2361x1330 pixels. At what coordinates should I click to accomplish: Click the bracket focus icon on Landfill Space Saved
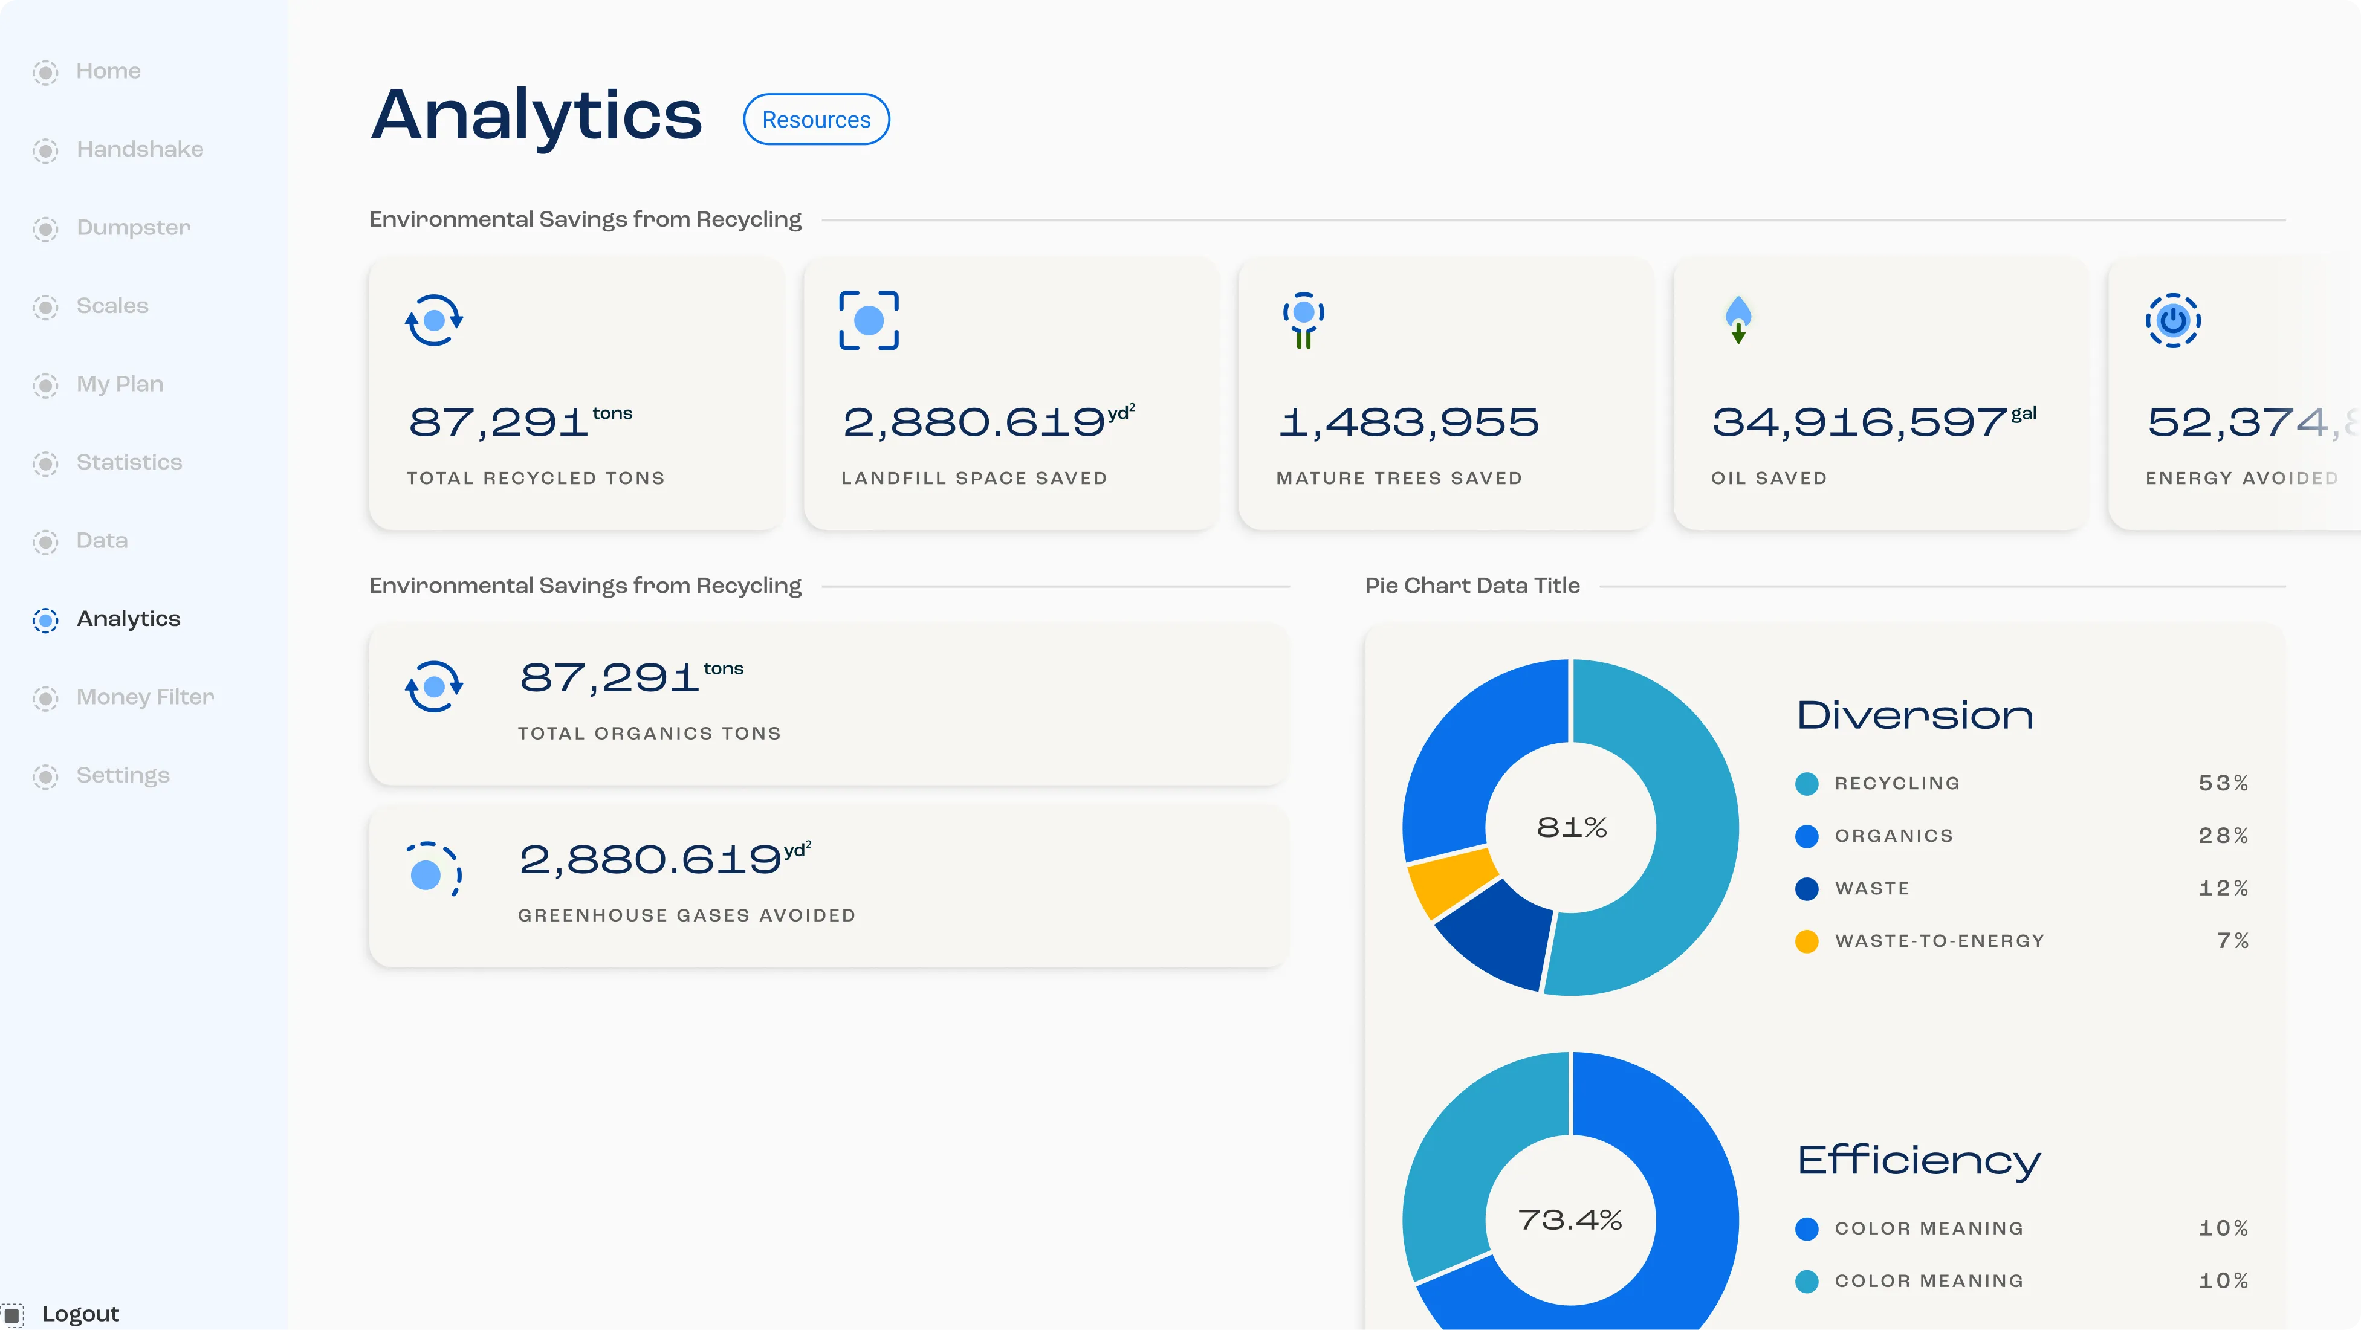(x=869, y=320)
